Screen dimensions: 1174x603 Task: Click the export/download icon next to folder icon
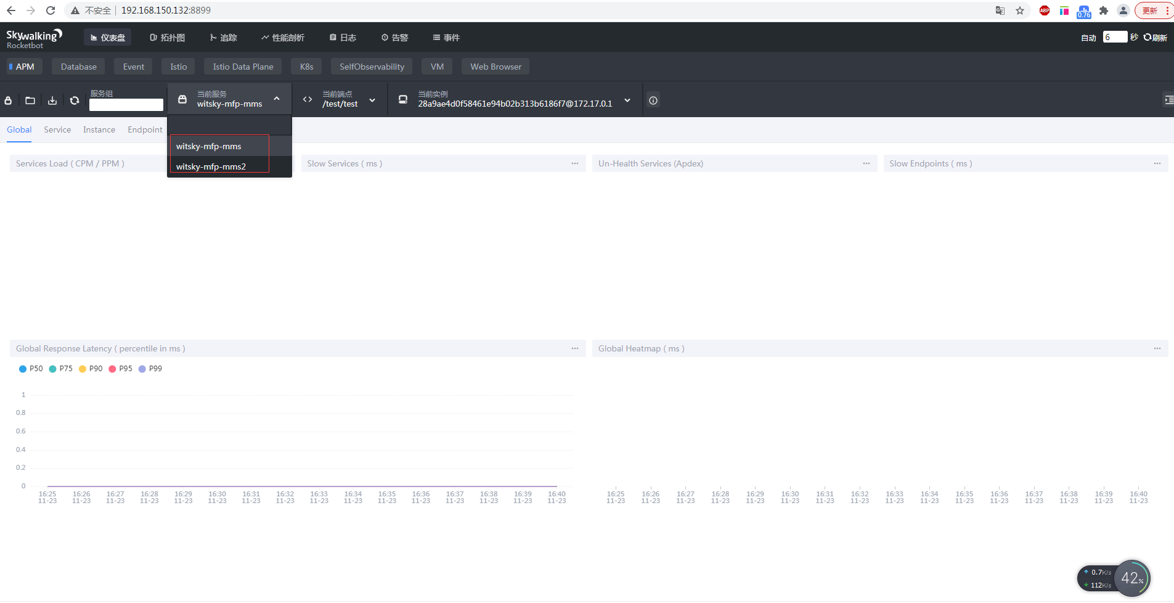click(x=52, y=100)
